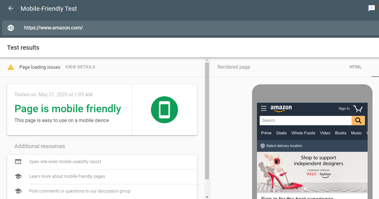Select Whole Foods in Amazon nav bar
Image resolution: width=379 pixels, height=199 pixels.
click(303, 133)
